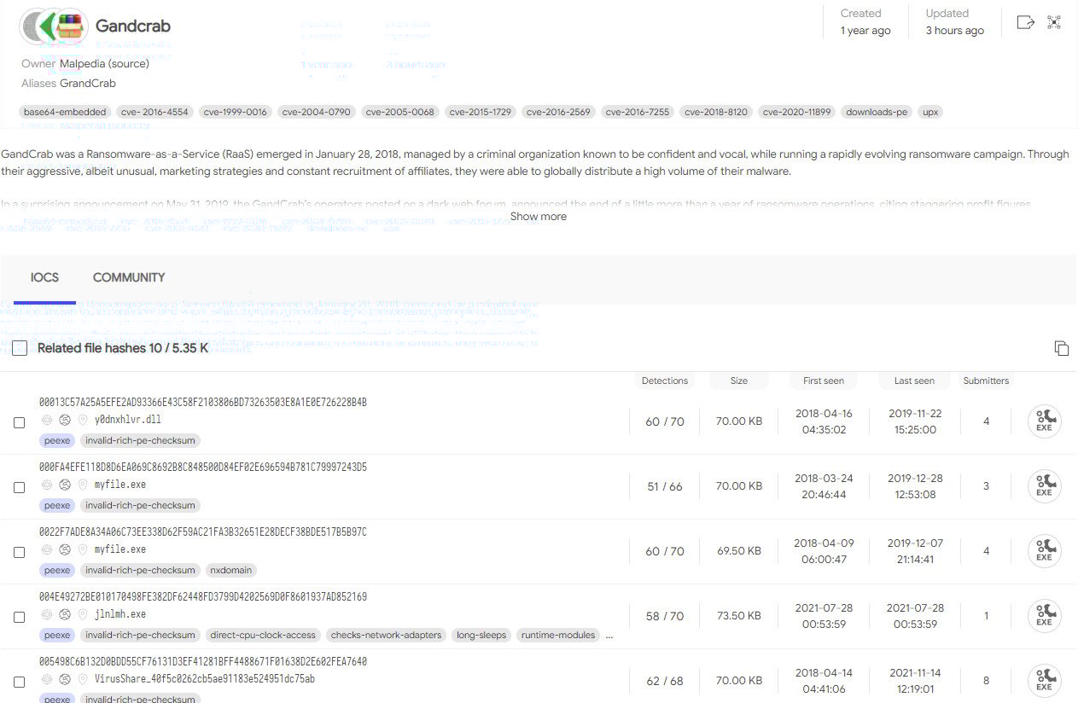The width and height of the screenshot is (1078, 703).
Task: Click the 73.50 KB size value
Action: pos(739,616)
